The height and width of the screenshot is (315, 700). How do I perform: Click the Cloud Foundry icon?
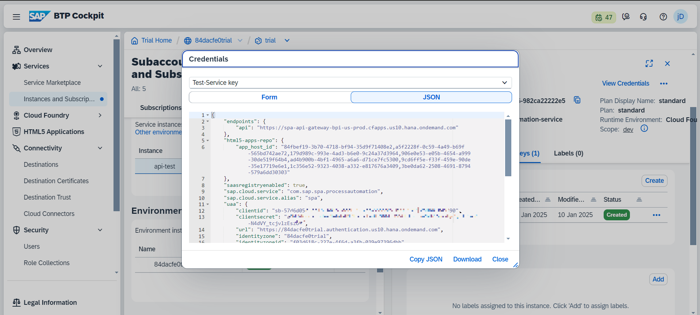16,115
